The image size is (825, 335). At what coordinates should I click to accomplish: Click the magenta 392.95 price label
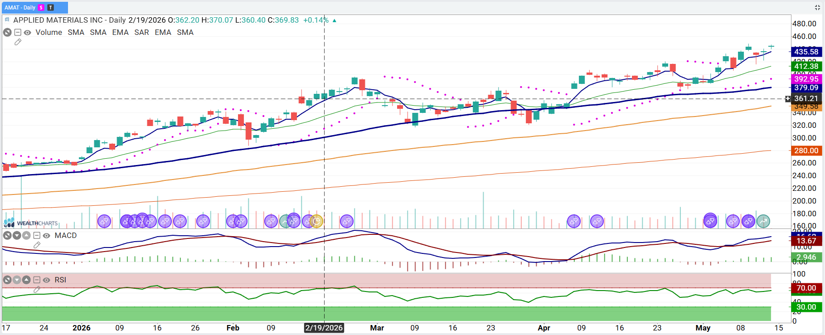(806, 79)
